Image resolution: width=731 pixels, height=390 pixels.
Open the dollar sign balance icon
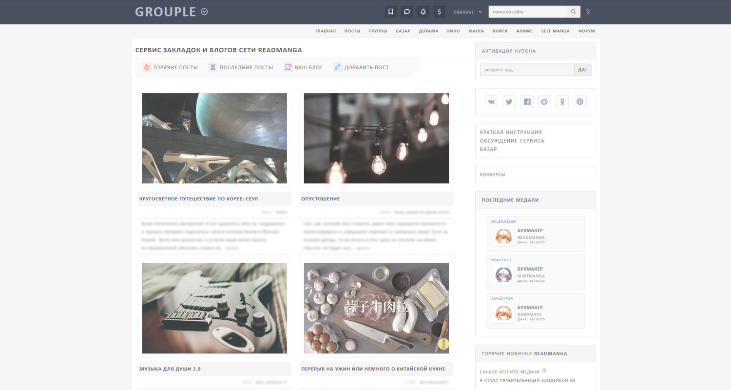pos(439,11)
